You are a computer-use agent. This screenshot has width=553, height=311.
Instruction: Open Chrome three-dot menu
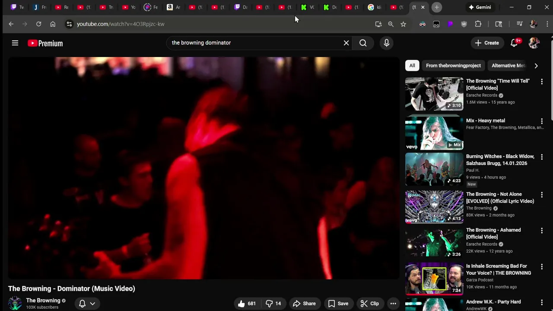[547, 24]
